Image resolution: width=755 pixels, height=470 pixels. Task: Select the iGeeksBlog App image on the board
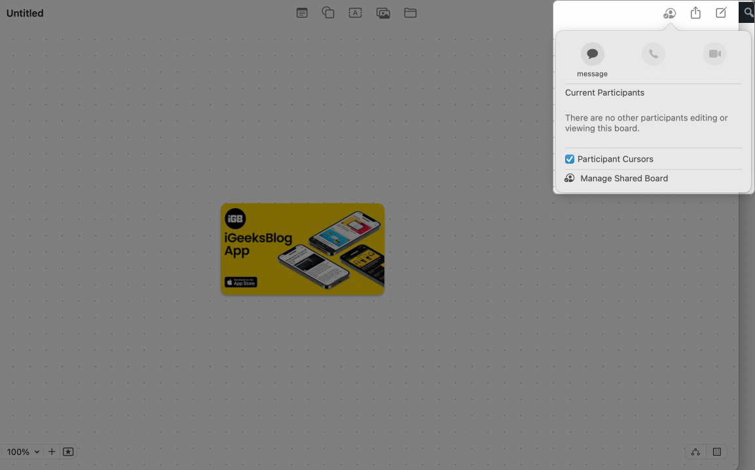point(303,249)
